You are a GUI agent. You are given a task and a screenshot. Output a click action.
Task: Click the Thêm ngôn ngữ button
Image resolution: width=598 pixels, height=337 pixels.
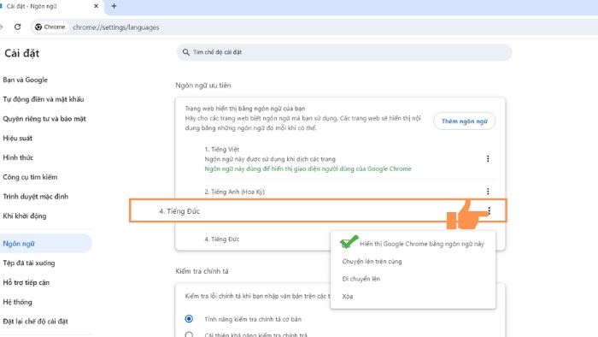click(x=464, y=121)
